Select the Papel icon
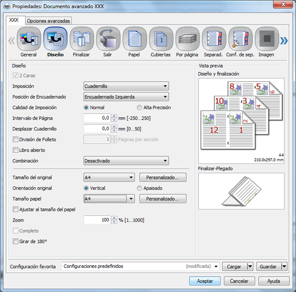 click(135, 39)
